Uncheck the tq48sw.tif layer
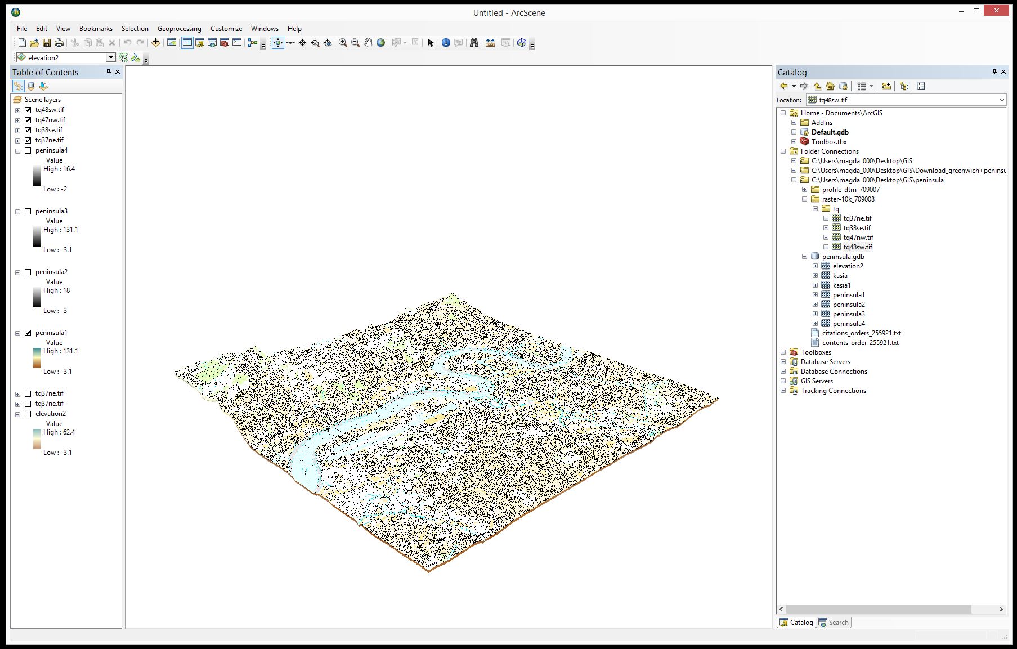1017x649 pixels. click(28, 110)
